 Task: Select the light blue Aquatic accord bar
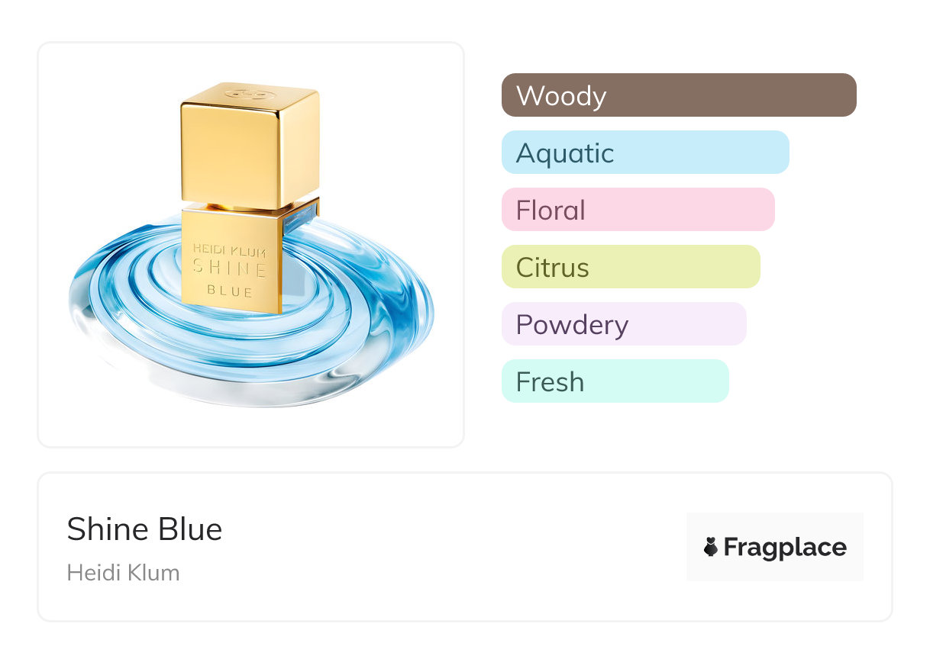pos(644,153)
